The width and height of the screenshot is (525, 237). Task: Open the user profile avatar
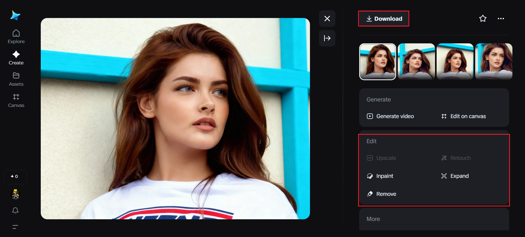15,194
